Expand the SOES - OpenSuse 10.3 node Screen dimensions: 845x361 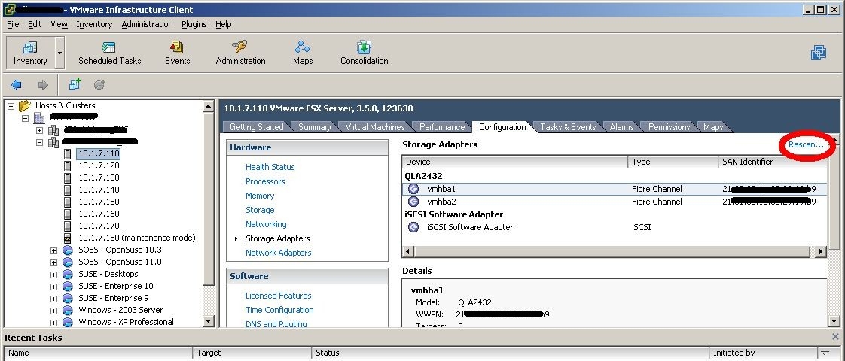[x=54, y=250]
